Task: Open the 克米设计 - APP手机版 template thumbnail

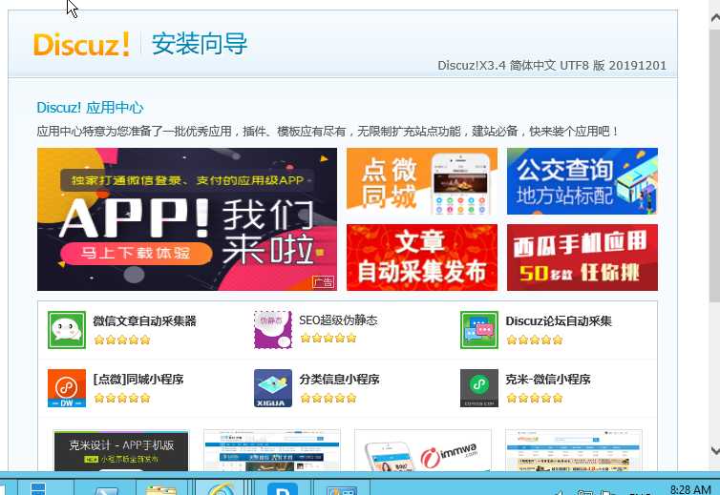Action: pos(121,451)
